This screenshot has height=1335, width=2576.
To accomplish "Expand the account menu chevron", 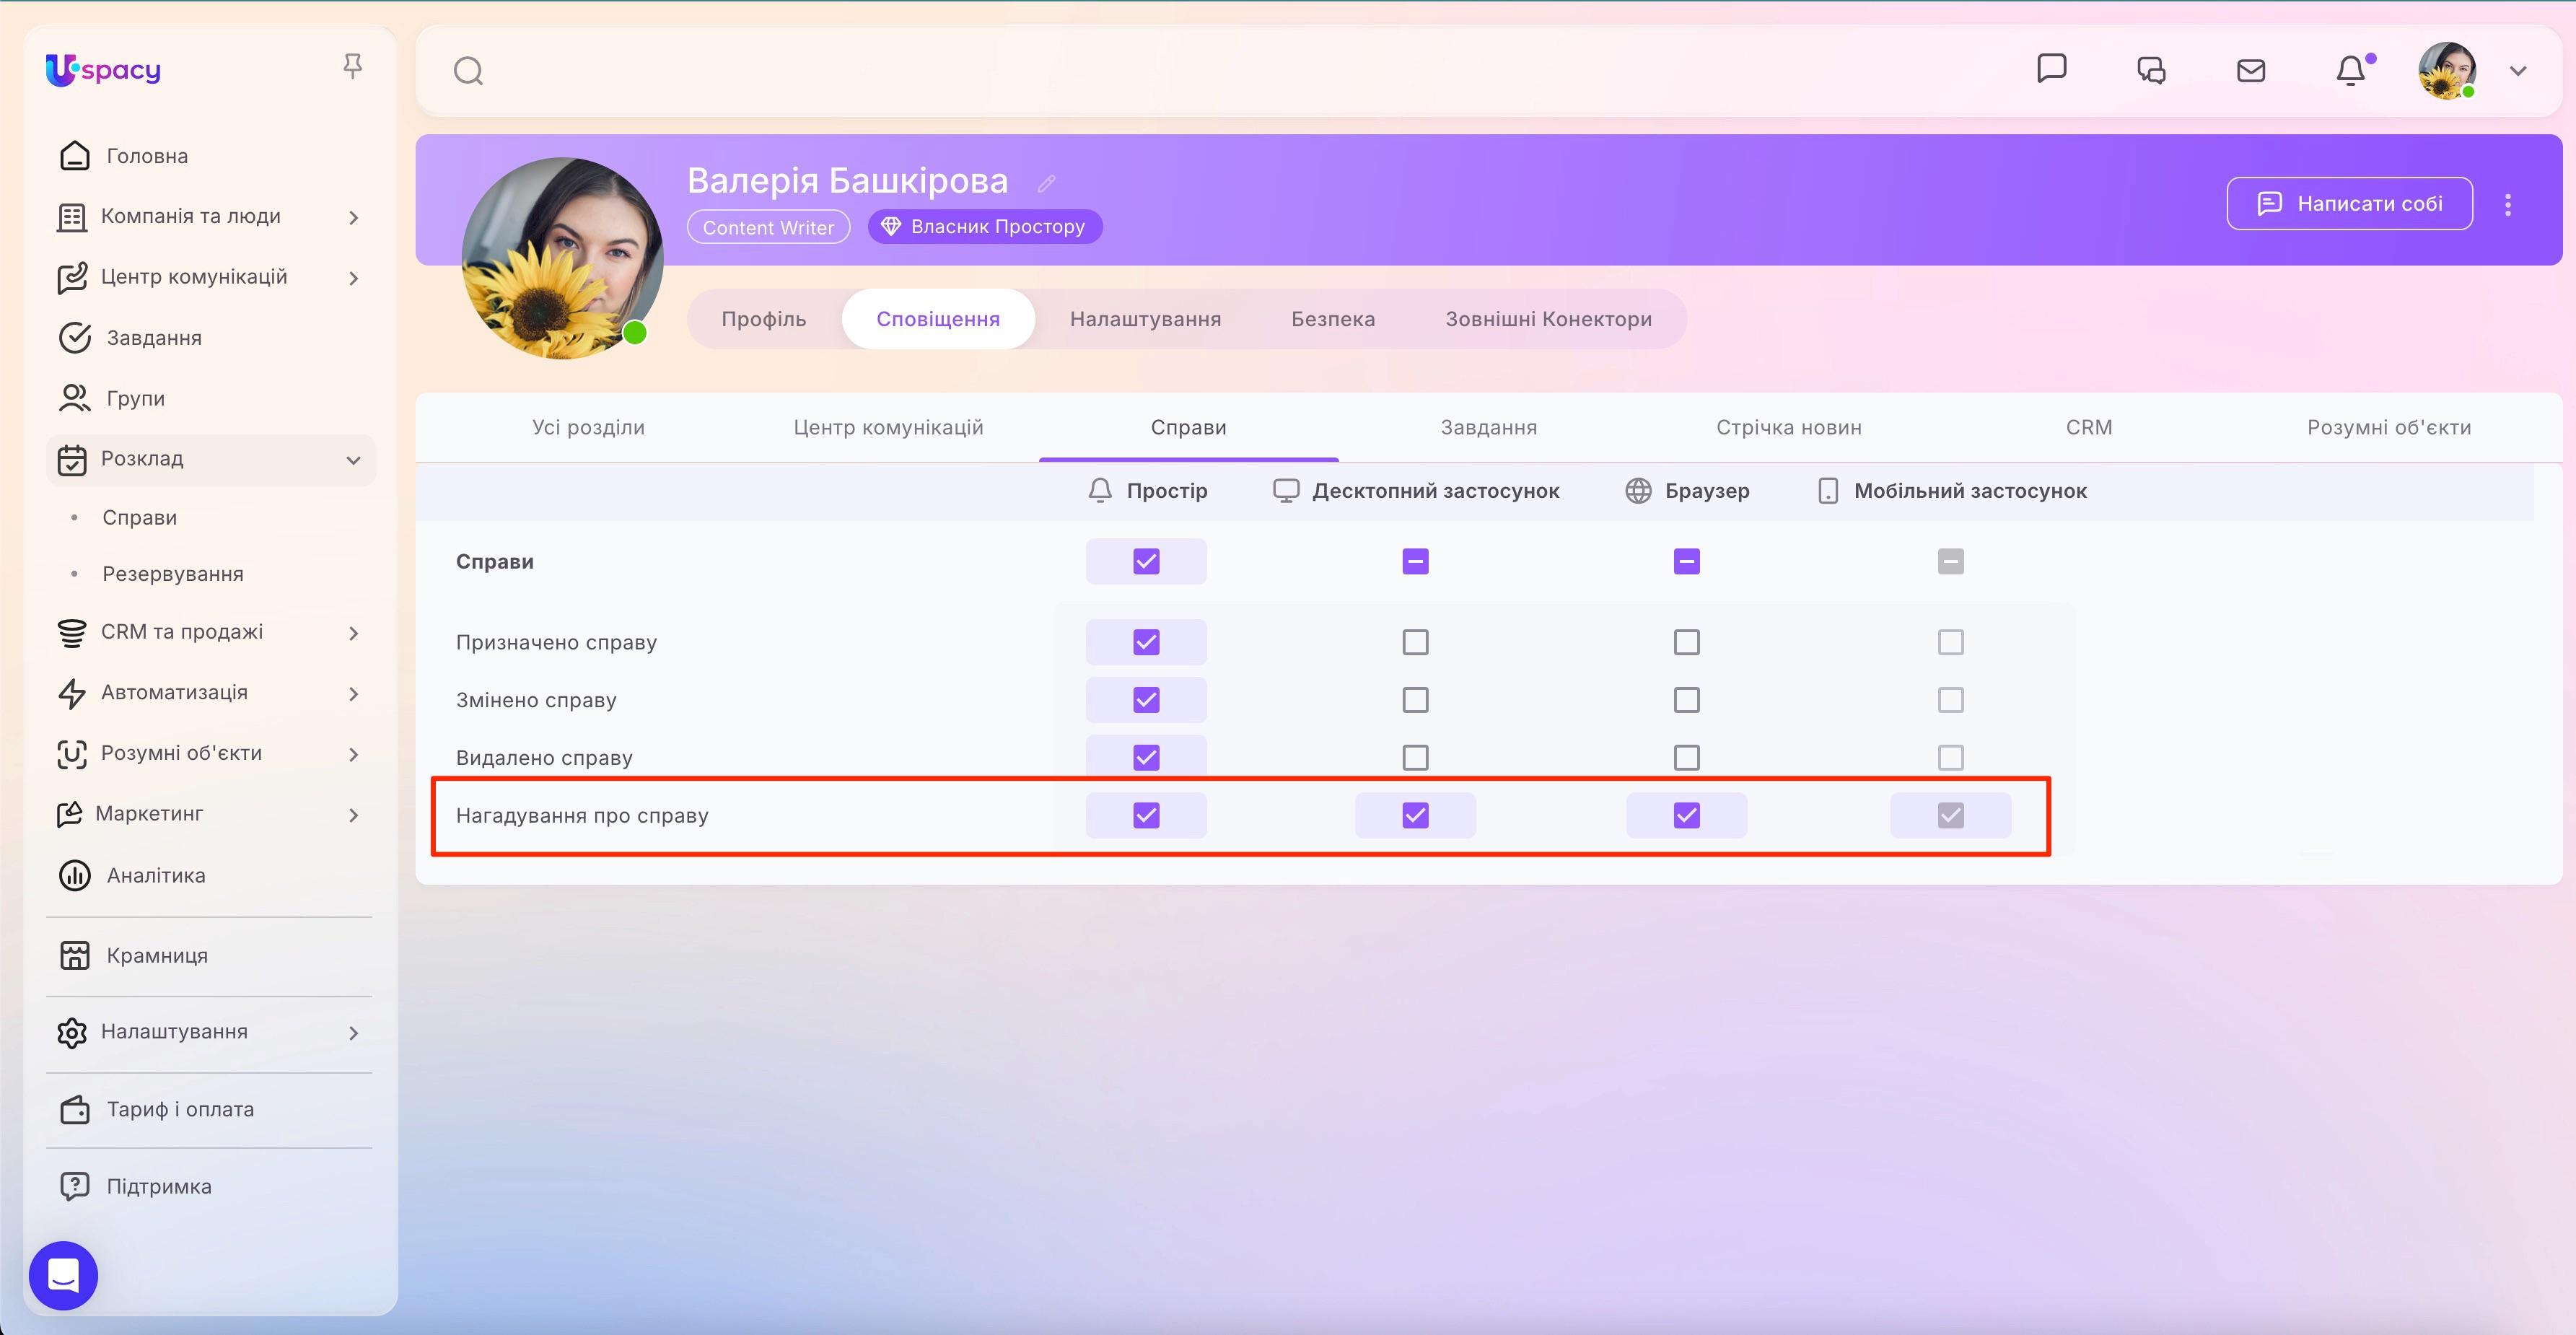I will (2518, 71).
